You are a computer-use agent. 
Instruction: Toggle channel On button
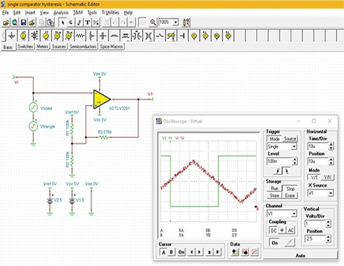click(275, 242)
